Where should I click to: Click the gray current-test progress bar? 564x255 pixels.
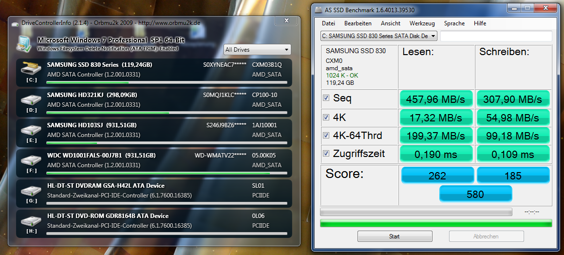point(416,212)
